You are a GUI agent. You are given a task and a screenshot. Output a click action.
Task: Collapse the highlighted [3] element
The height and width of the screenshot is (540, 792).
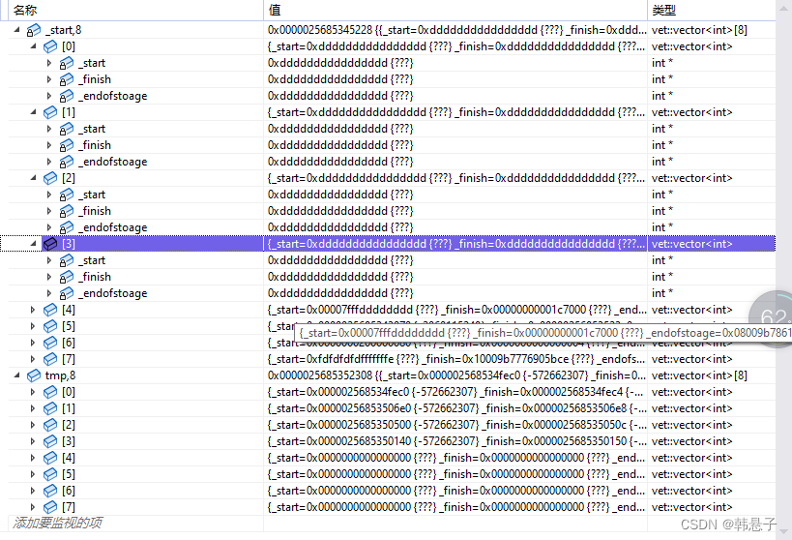(x=33, y=244)
